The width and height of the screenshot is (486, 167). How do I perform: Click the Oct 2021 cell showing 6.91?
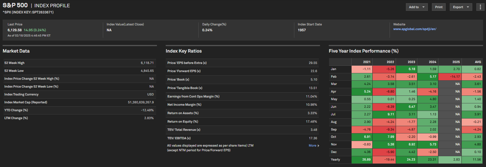click(x=362, y=137)
